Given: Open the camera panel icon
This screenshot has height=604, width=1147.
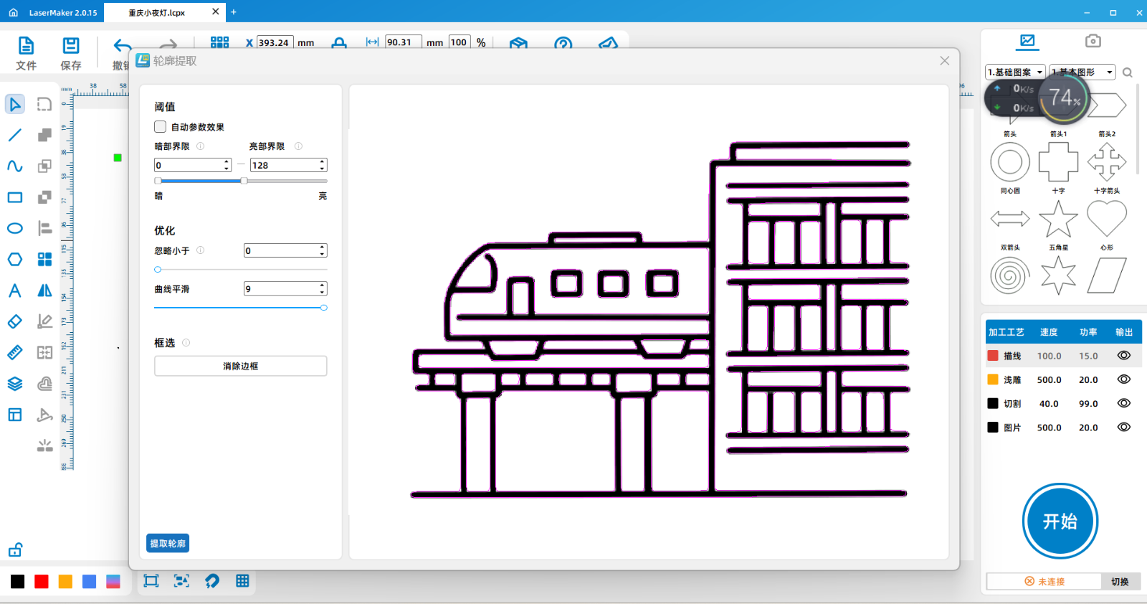Looking at the screenshot, I should coord(1093,41).
